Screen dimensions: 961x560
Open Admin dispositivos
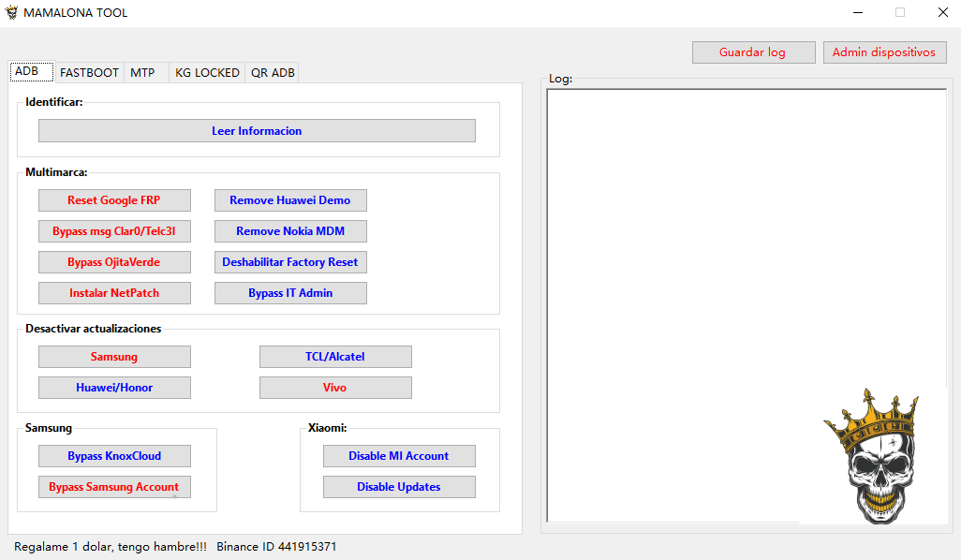pos(884,52)
